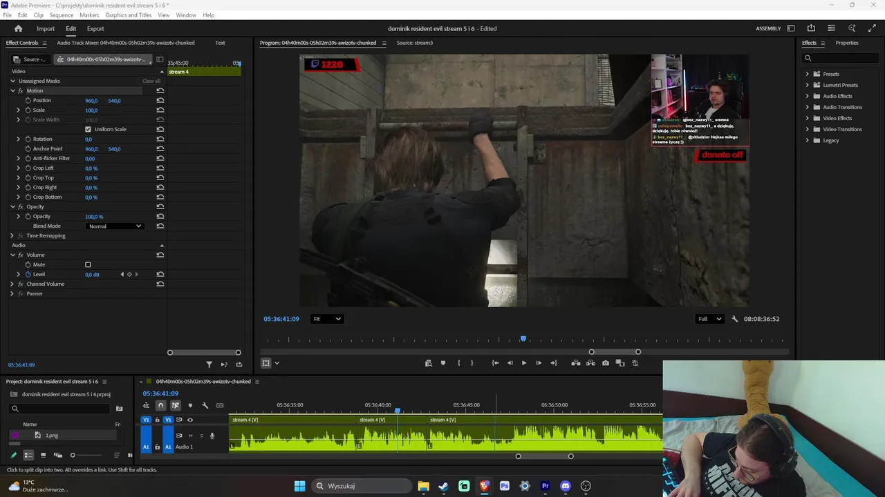Expand the Time Remapping effect
Screen dimensions: 885x497
click(12, 236)
